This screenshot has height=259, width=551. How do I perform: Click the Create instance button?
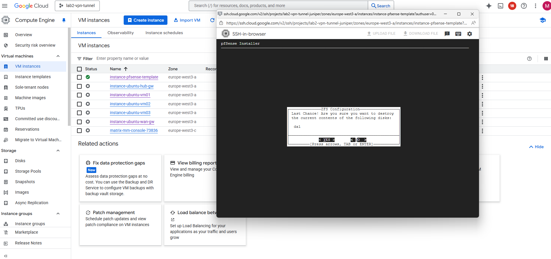[x=146, y=20]
